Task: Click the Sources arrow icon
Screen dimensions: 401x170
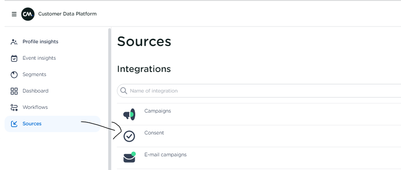Action: coord(14,124)
